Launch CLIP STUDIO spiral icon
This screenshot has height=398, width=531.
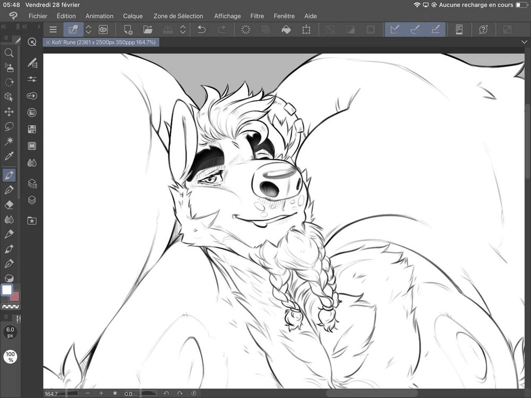103,29
